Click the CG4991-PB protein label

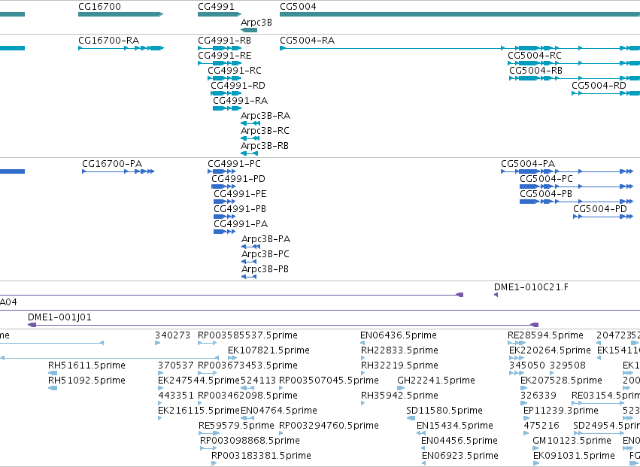240,209
